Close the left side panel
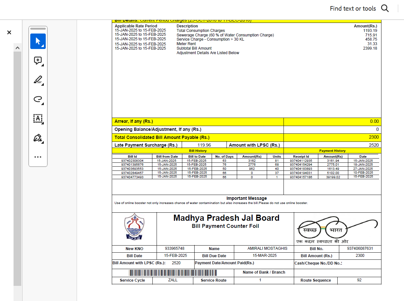The image size is (404, 301). pyautogui.click(x=9, y=32)
